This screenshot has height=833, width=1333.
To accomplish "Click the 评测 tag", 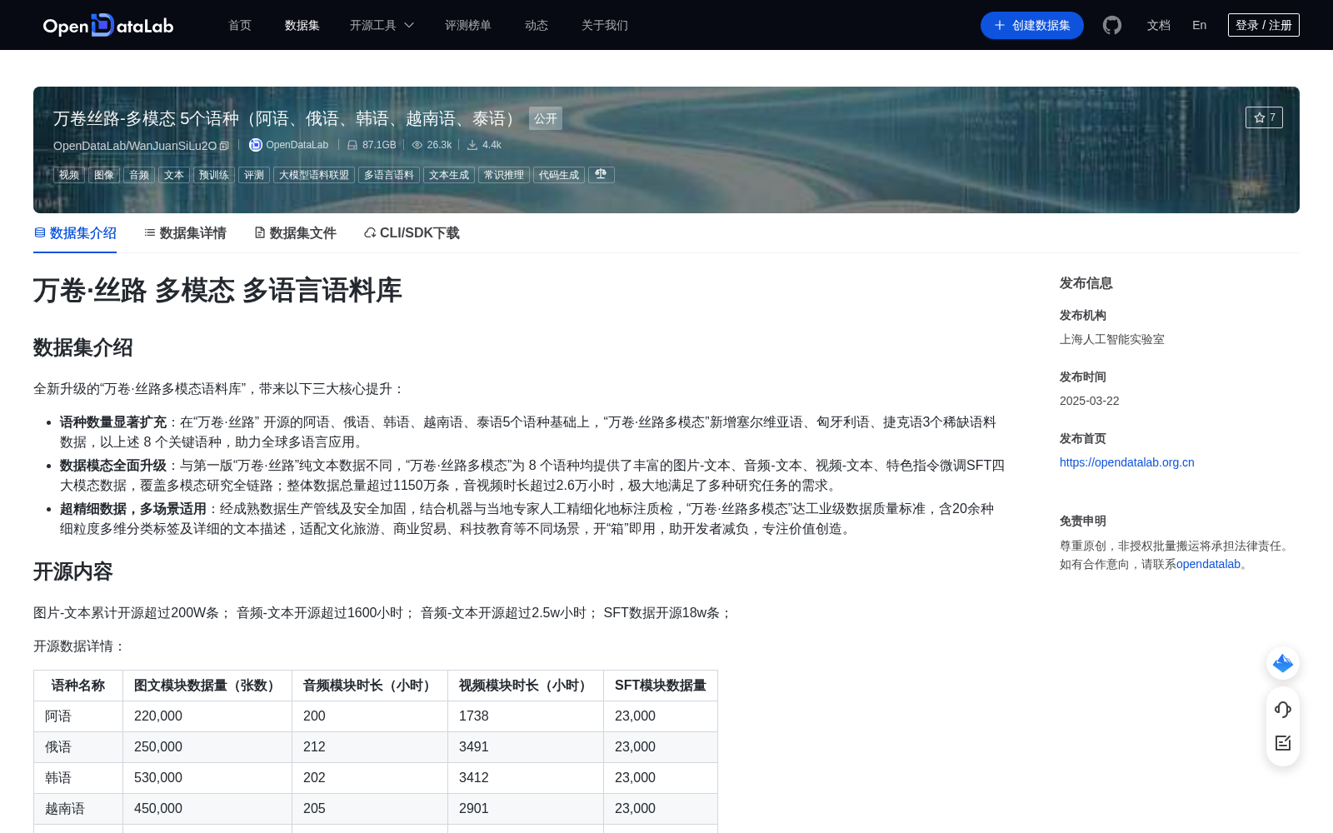I will click(254, 175).
